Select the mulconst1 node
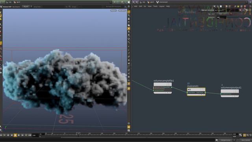The image size is (252, 142). [x=196, y=92]
